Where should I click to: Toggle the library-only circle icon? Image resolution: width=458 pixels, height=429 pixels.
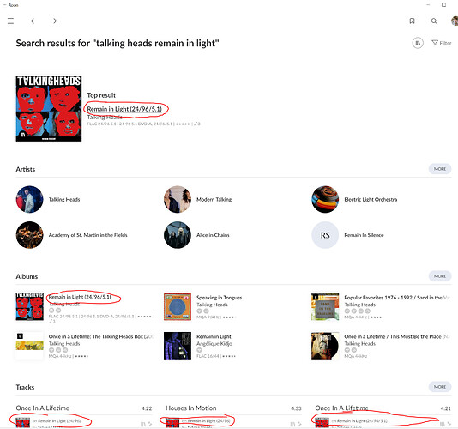[x=418, y=43]
